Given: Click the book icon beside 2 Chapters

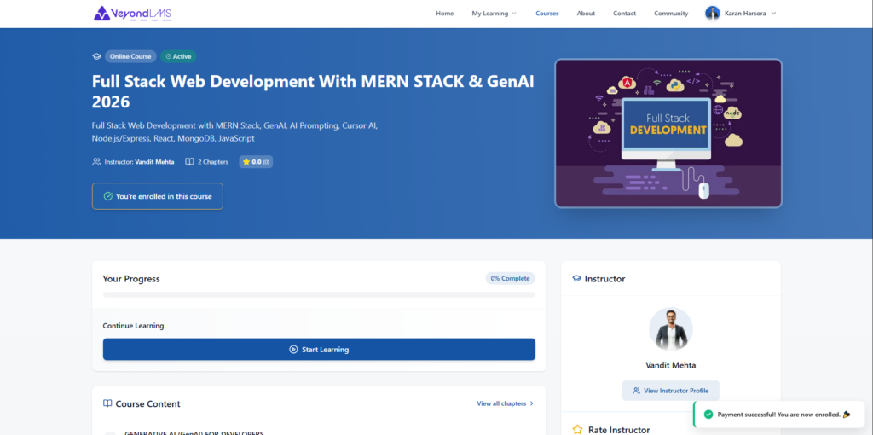Looking at the screenshot, I should point(189,162).
